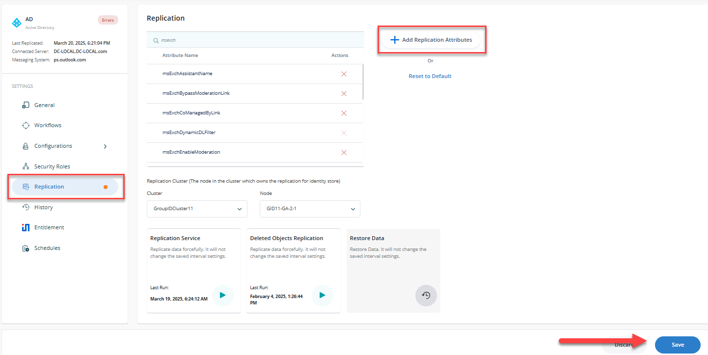Open the Replication settings section
The height and width of the screenshot is (355, 708).
tap(49, 186)
